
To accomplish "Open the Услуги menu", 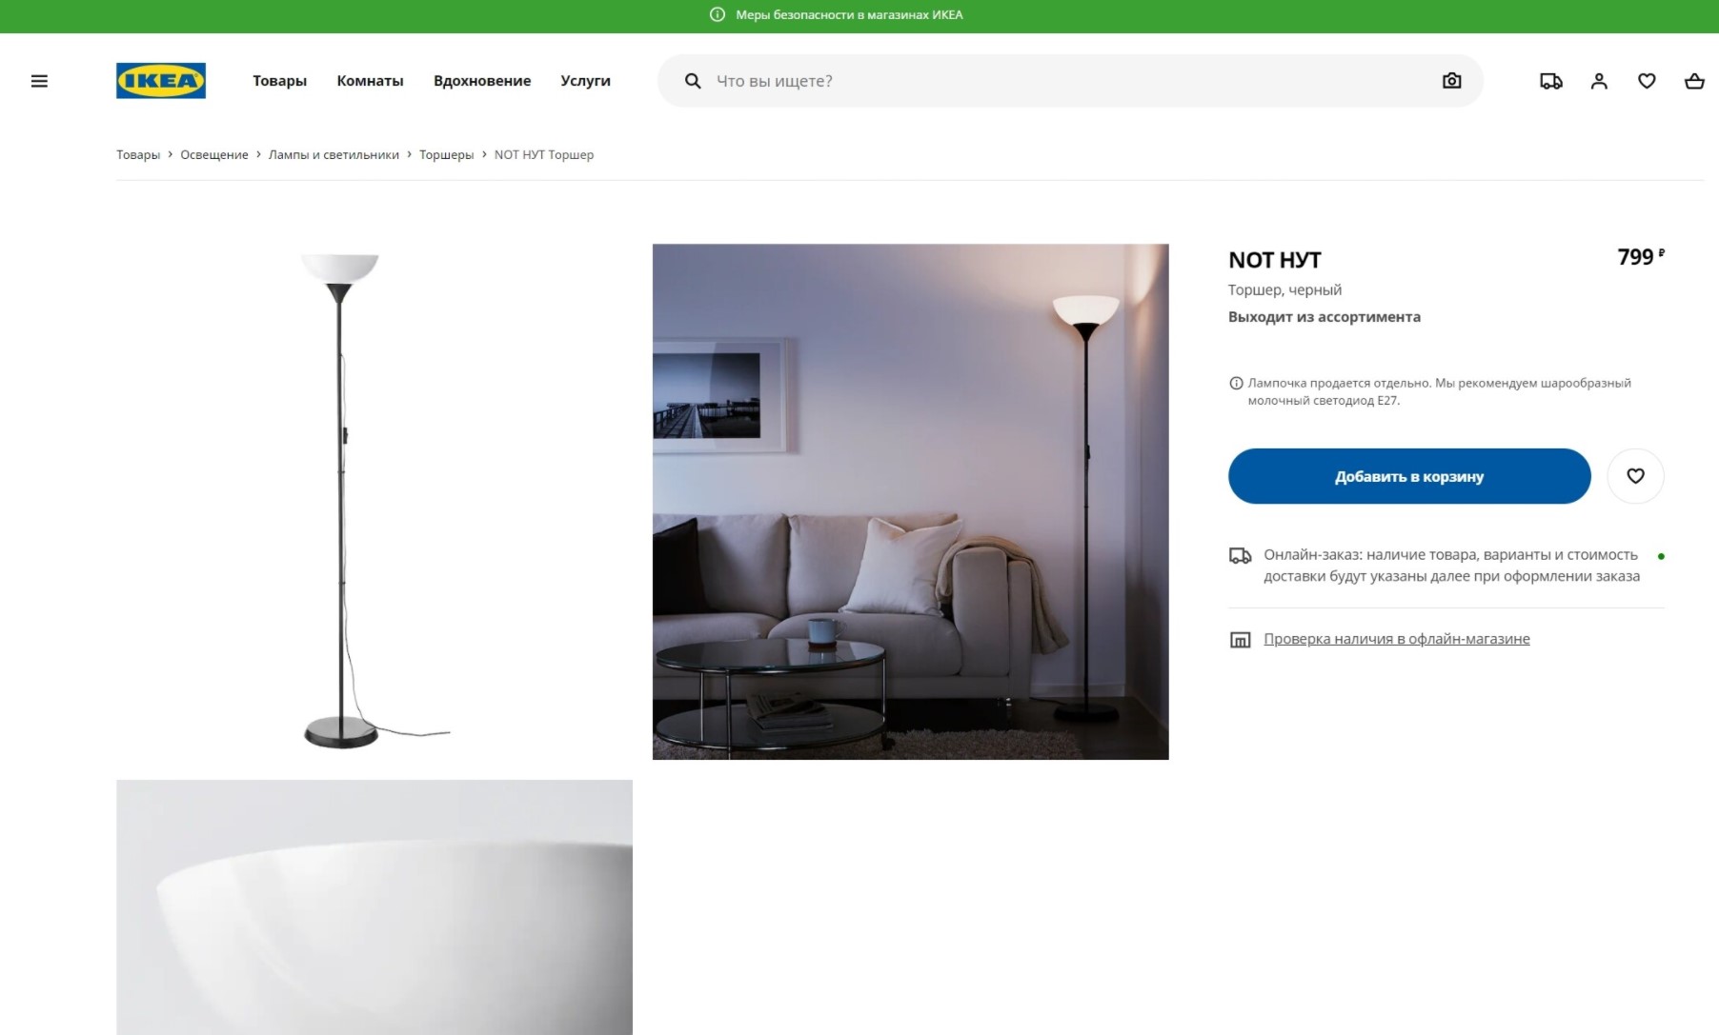I will [585, 81].
